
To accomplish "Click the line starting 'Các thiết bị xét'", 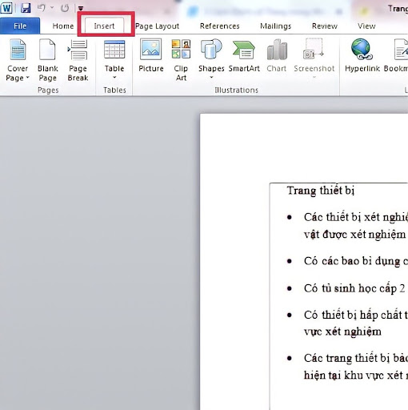I will 356,217.
